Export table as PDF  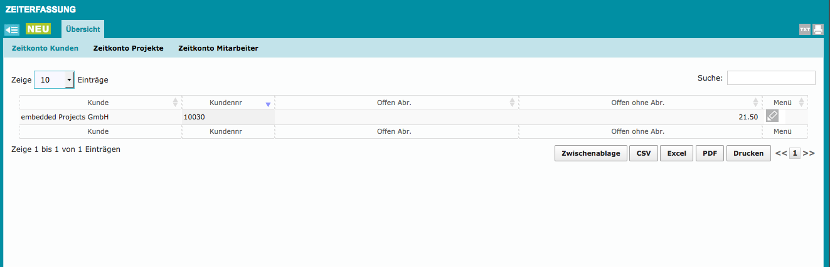point(710,153)
